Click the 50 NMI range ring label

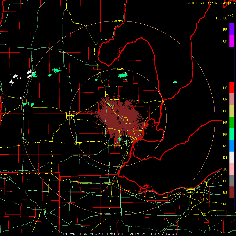(118, 69)
